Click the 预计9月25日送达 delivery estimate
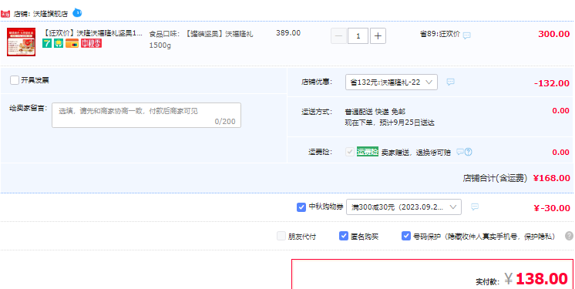Image resolution: width=575 pixels, height=289 pixels. (x=407, y=123)
